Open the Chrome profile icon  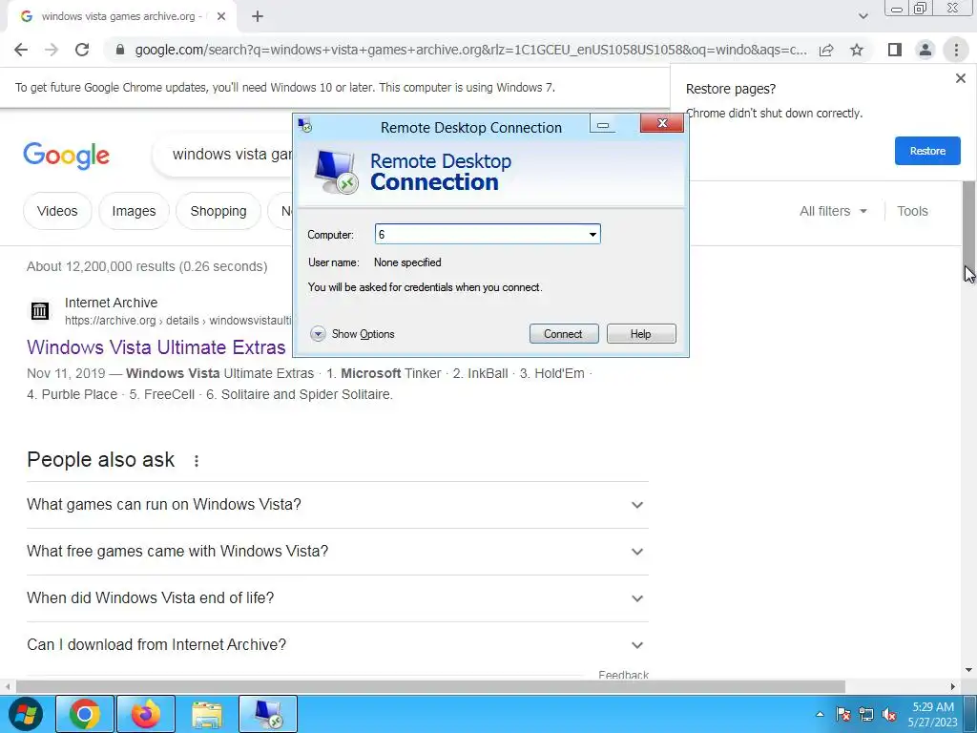point(925,50)
